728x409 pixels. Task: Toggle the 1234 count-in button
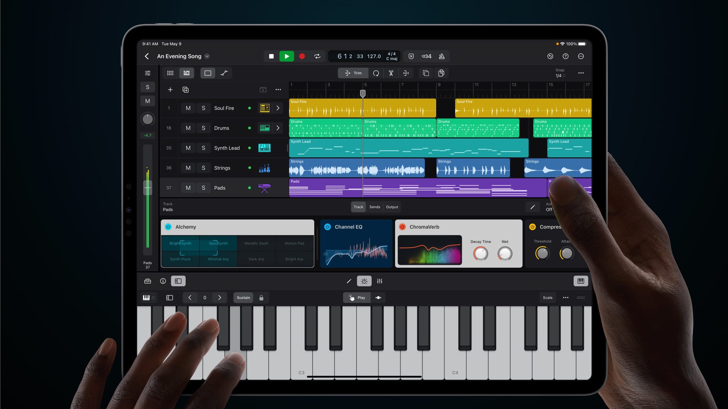point(426,56)
